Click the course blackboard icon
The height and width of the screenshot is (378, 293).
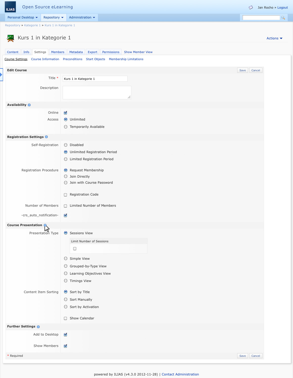[11, 38]
